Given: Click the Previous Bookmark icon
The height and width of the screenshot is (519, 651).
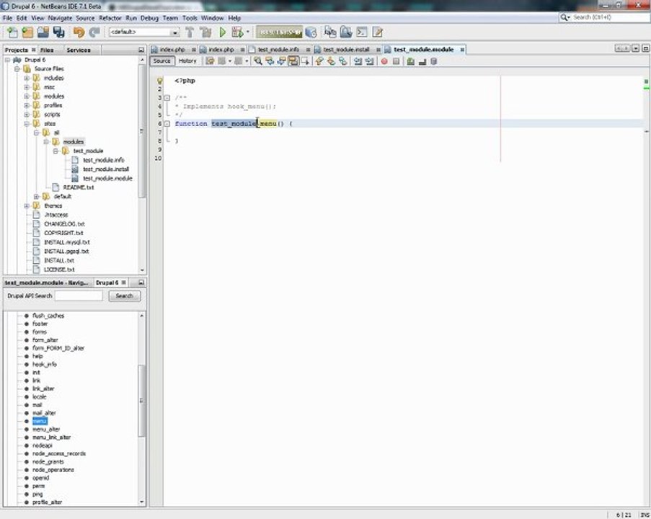Looking at the screenshot, I should coord(319,61).
